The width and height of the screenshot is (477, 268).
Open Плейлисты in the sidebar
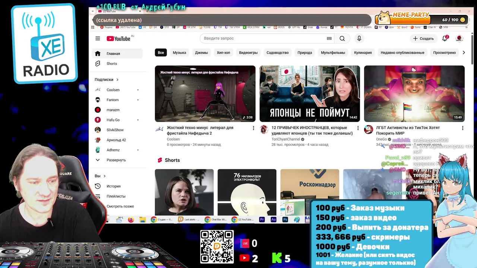[x=117, y=196]
